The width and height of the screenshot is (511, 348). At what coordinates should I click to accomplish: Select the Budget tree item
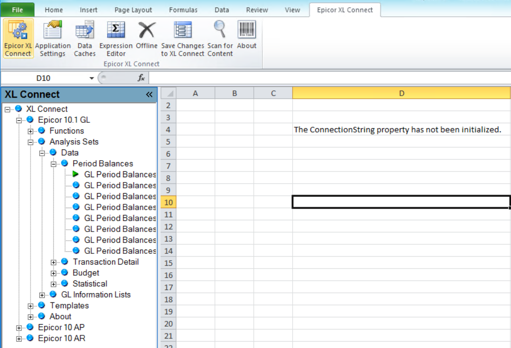(x=86, y=273)
